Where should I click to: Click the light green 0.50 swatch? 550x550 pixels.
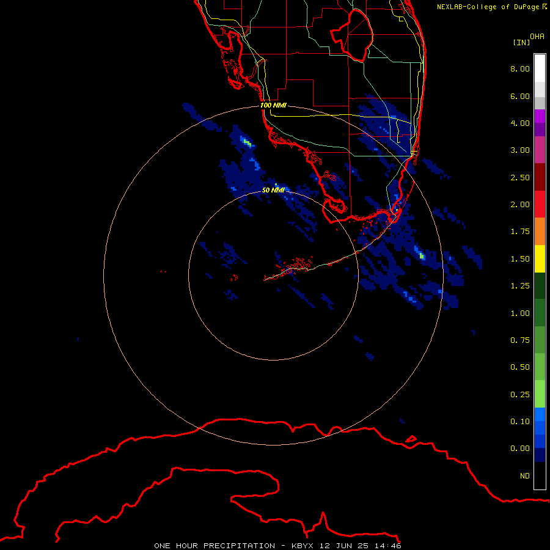click(540, 367)
